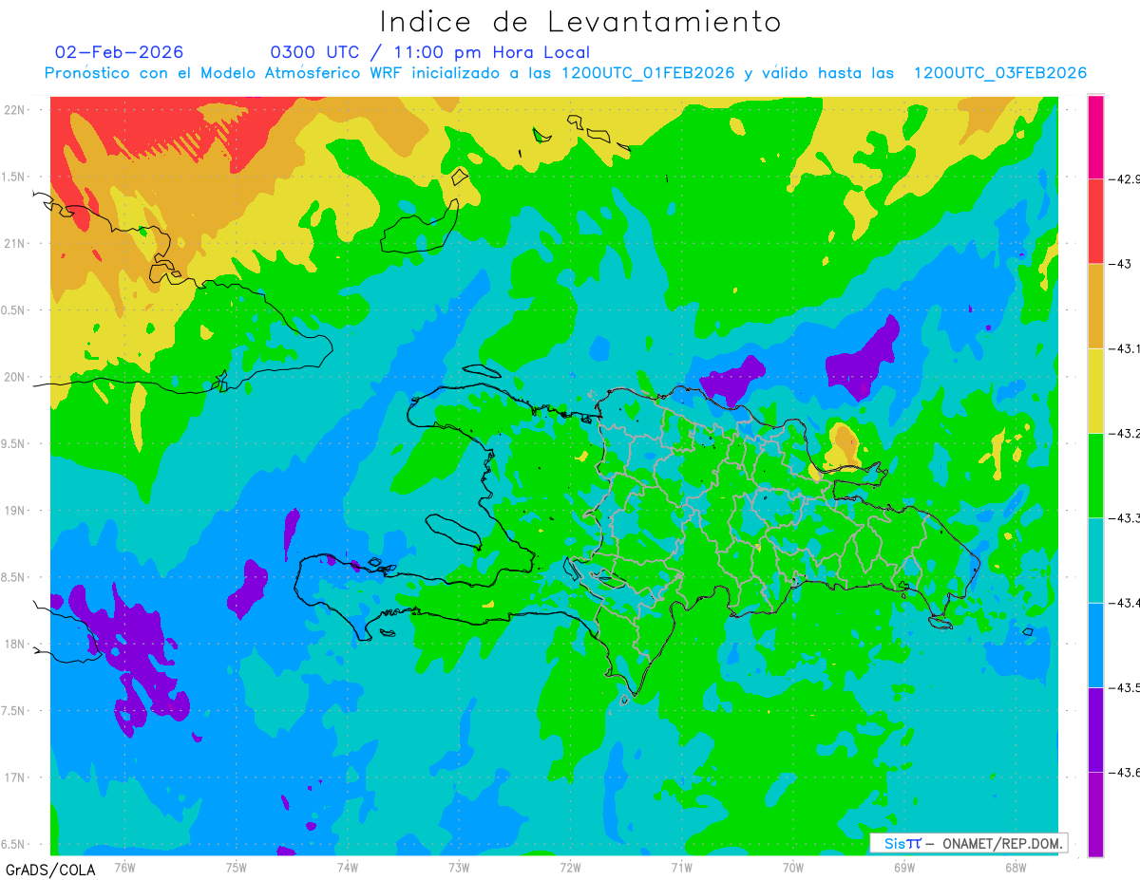The width and height of the screenshot is (1140, 880).
Task: Click the "76W" longitude label
Action: [124, 867]
